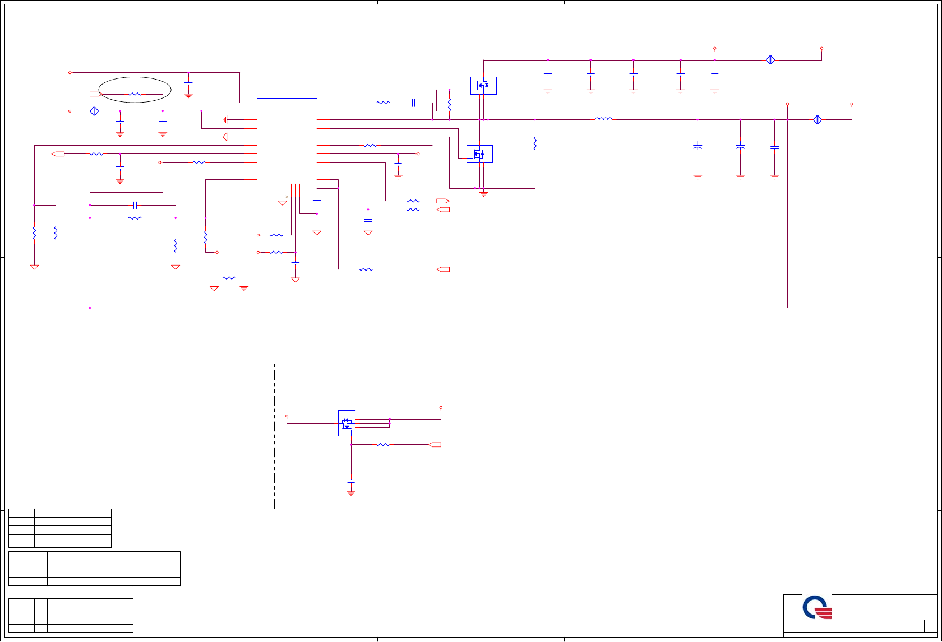Click the diamond symbol left of the IC

[94, 111]
